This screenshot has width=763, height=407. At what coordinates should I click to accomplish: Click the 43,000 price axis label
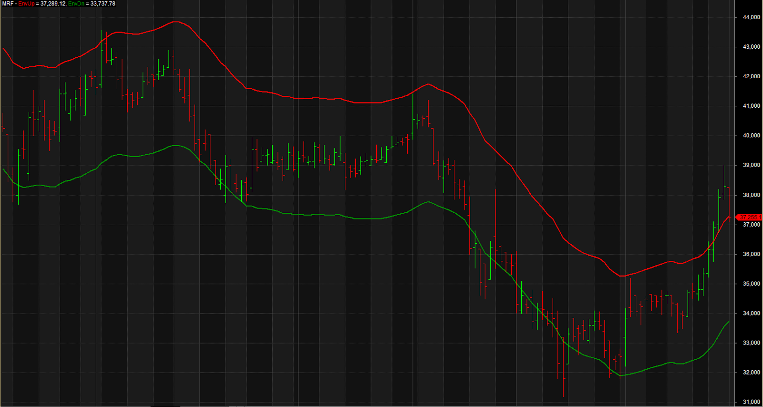[752, 47]
